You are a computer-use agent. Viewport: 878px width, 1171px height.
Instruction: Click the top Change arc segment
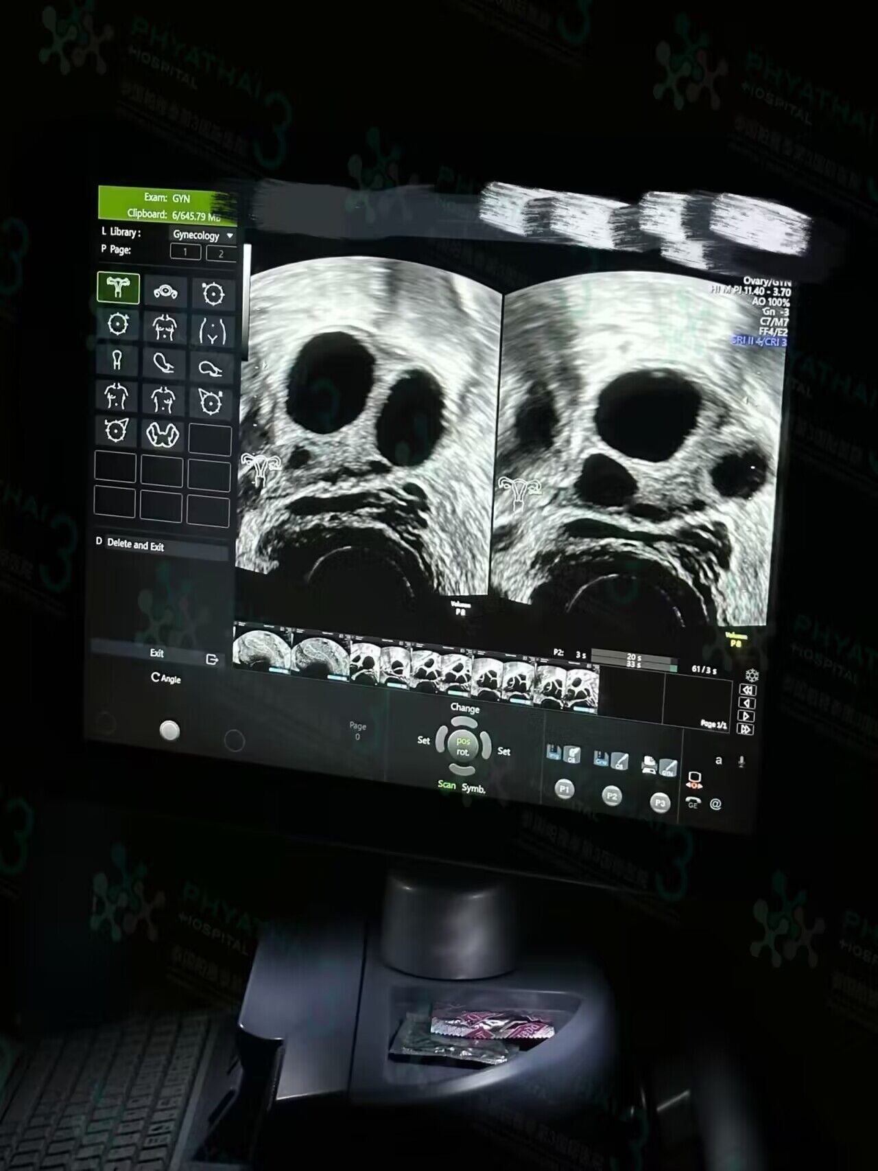pyautogui.click(x=465, y=721)
